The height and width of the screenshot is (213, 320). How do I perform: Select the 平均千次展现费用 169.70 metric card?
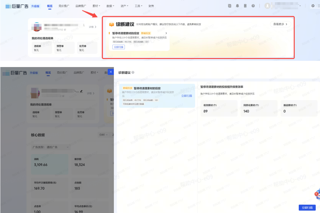[50, 188]
